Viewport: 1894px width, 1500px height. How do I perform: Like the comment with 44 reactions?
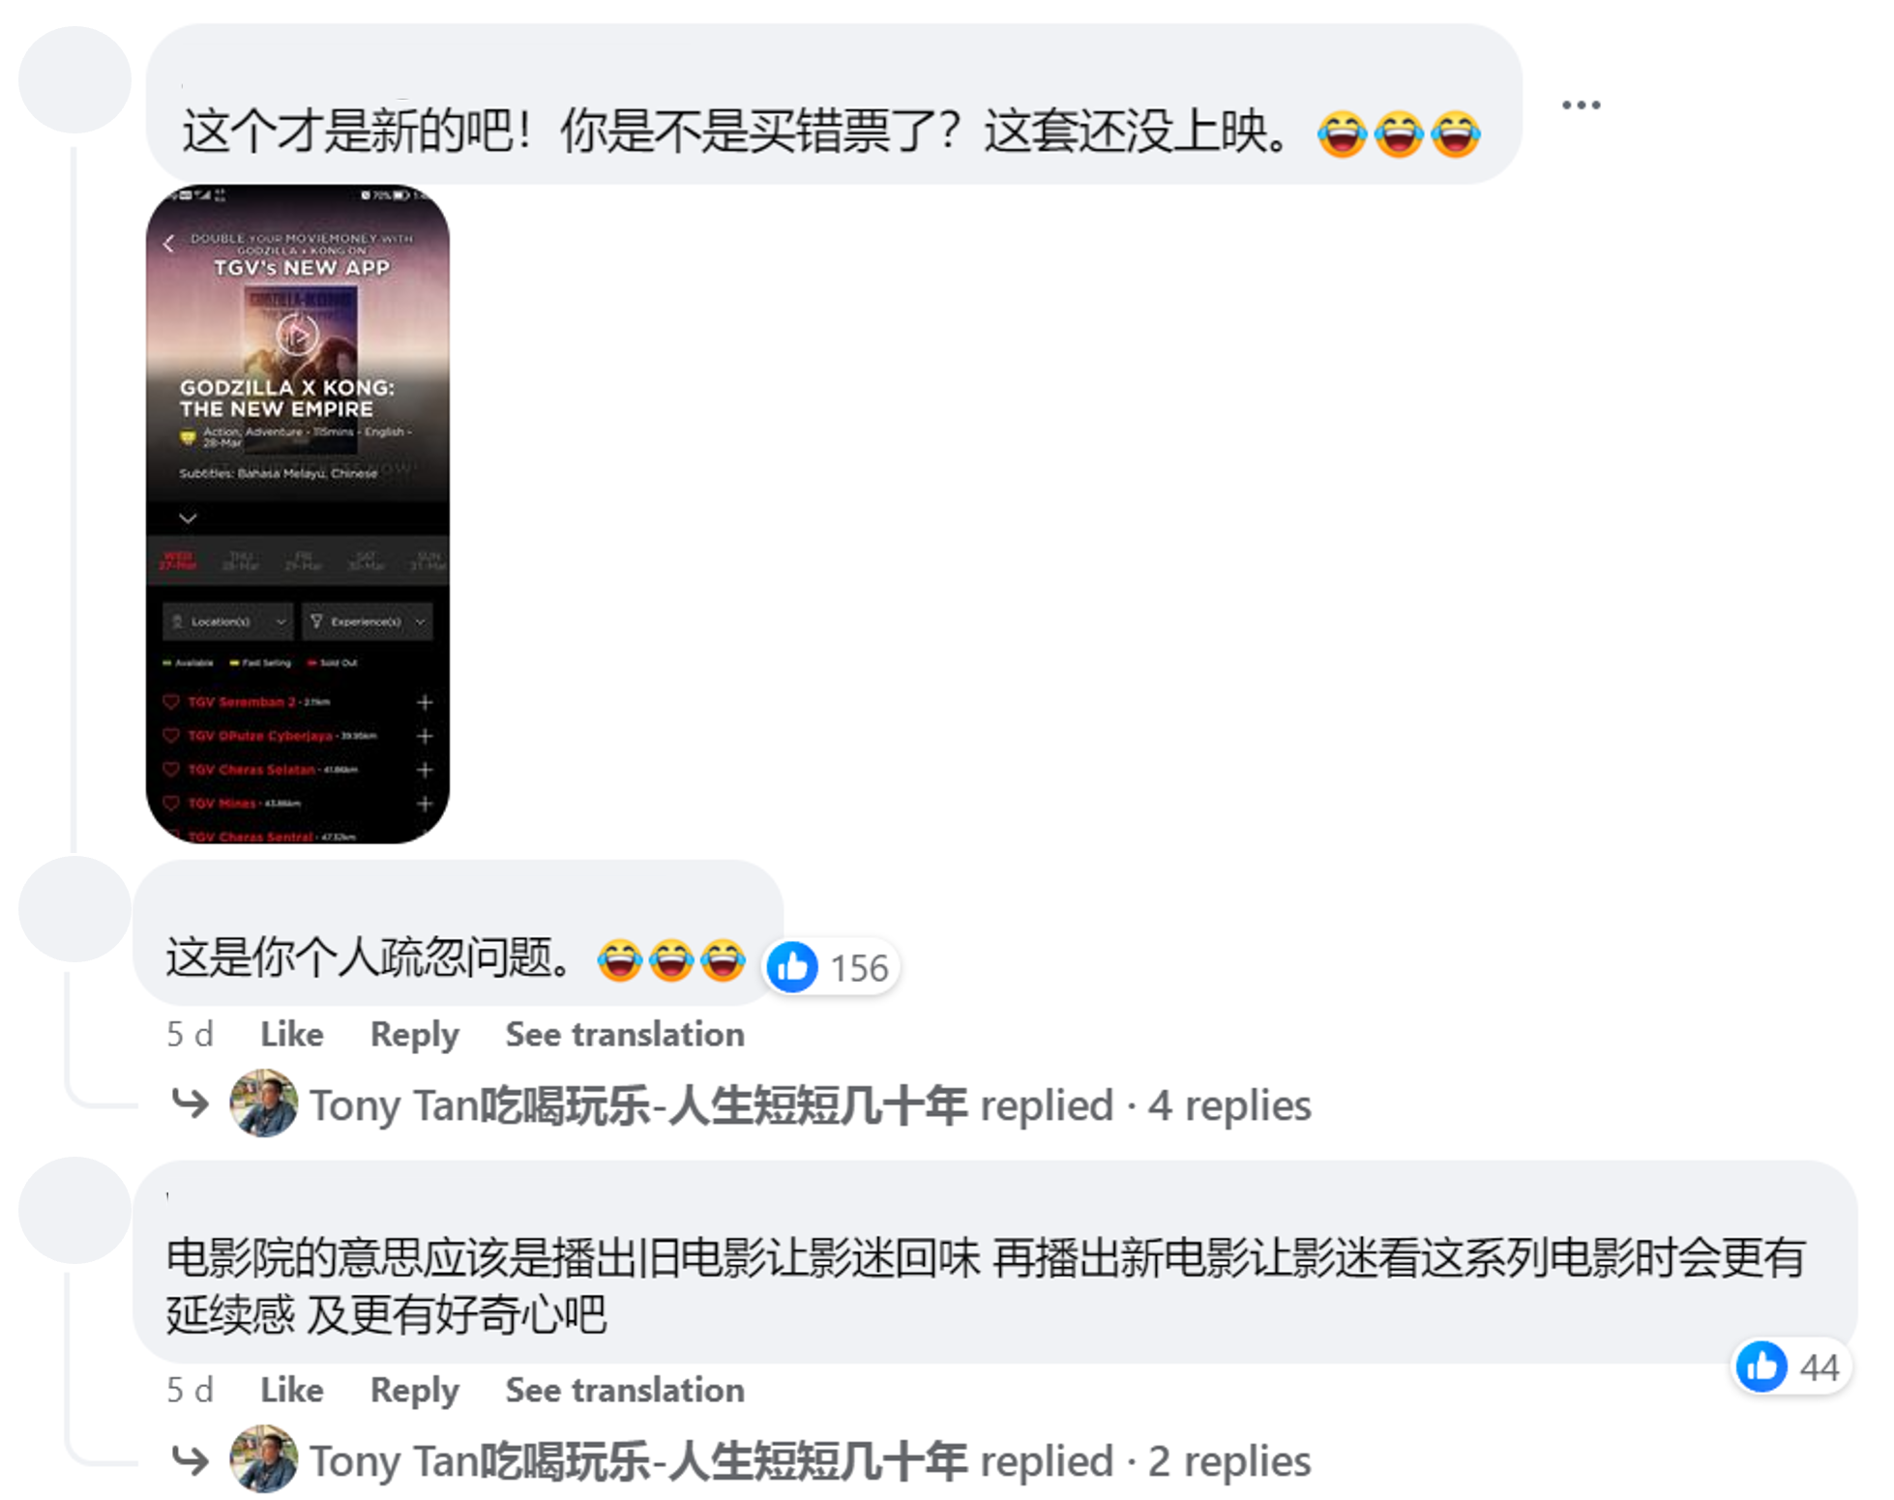tap(291, 1390)
